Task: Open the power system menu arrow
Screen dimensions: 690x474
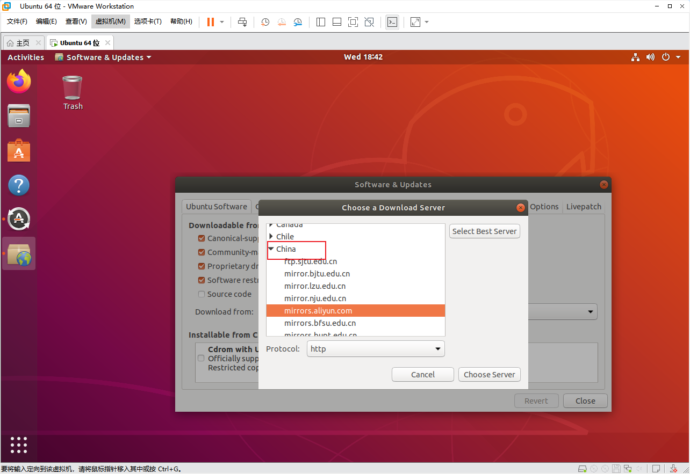Action: (x=678, y=57)
